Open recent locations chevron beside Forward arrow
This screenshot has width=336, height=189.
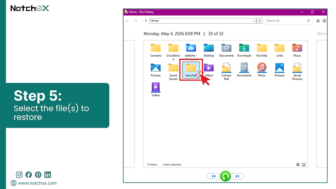(142, 21)
